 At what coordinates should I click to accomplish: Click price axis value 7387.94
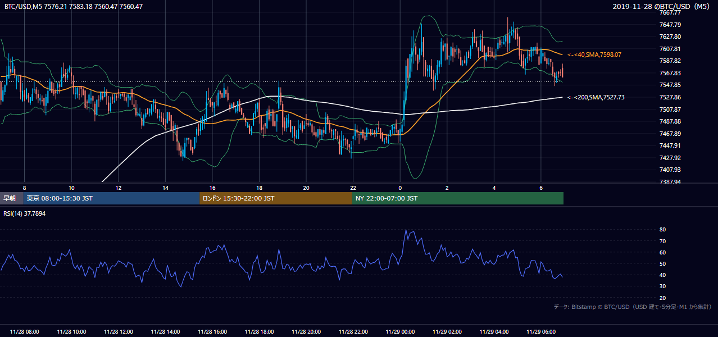670,182
